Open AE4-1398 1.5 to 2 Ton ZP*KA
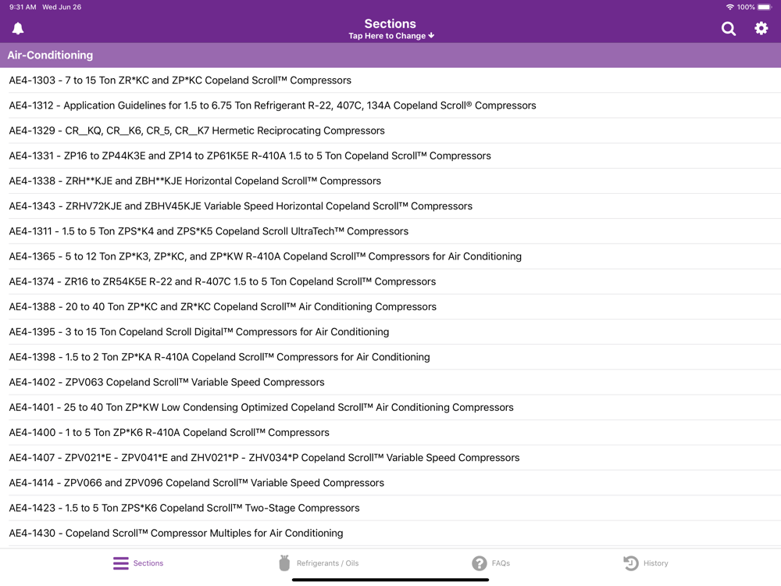This screenshot has height=586, width=781. 390,357
